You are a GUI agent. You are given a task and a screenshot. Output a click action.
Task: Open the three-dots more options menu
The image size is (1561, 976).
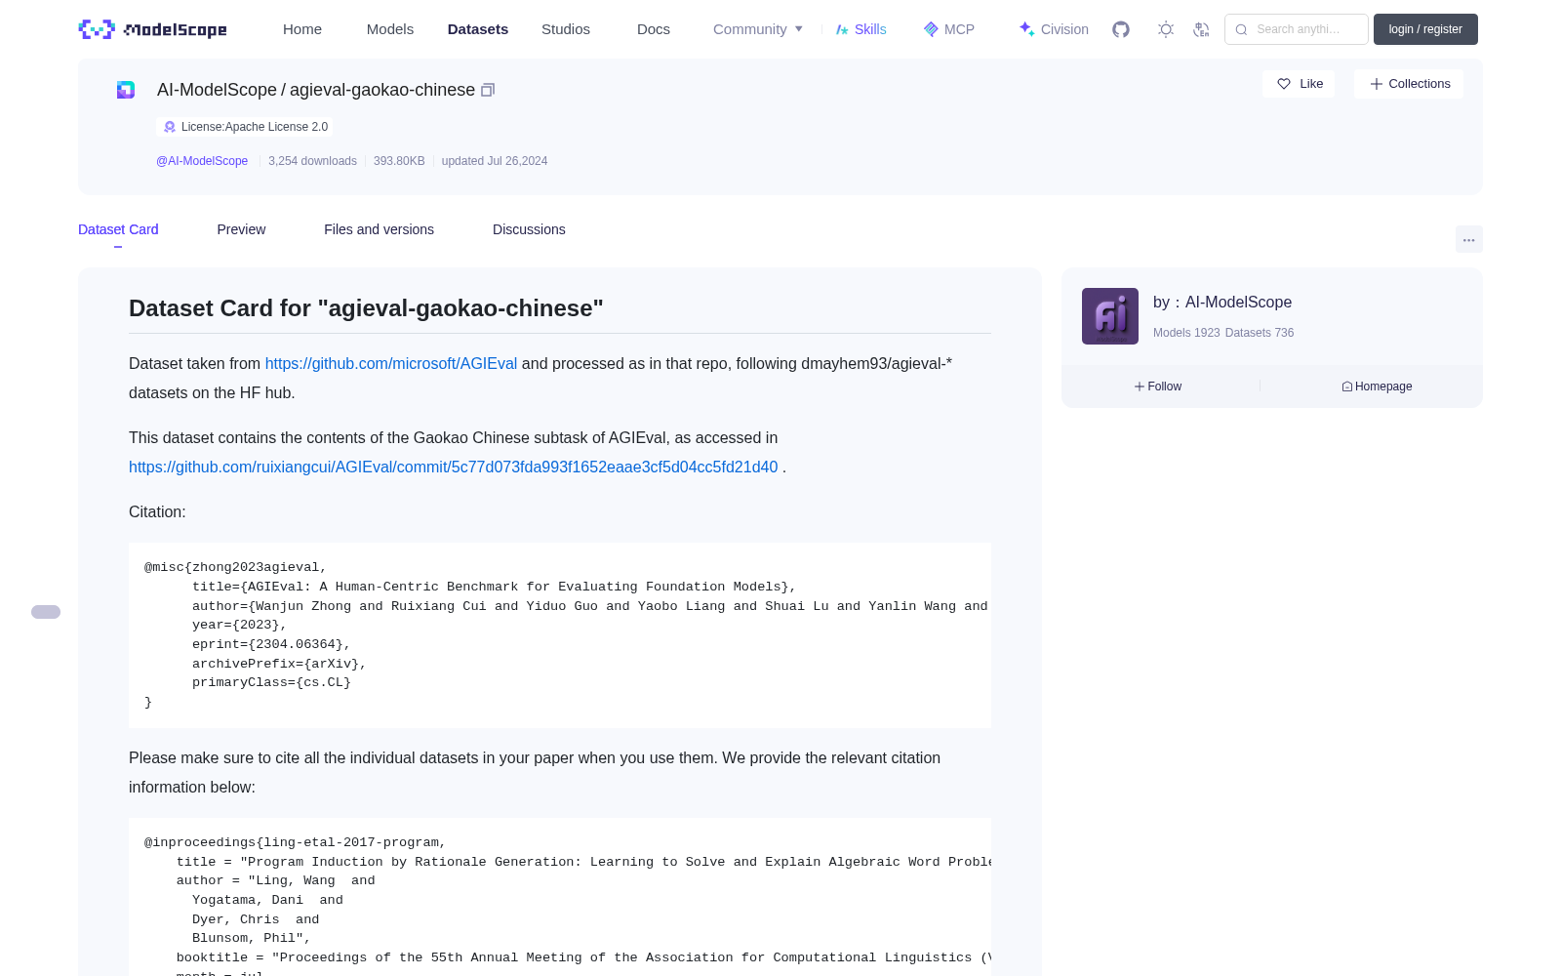click(x=1468, y=239)
